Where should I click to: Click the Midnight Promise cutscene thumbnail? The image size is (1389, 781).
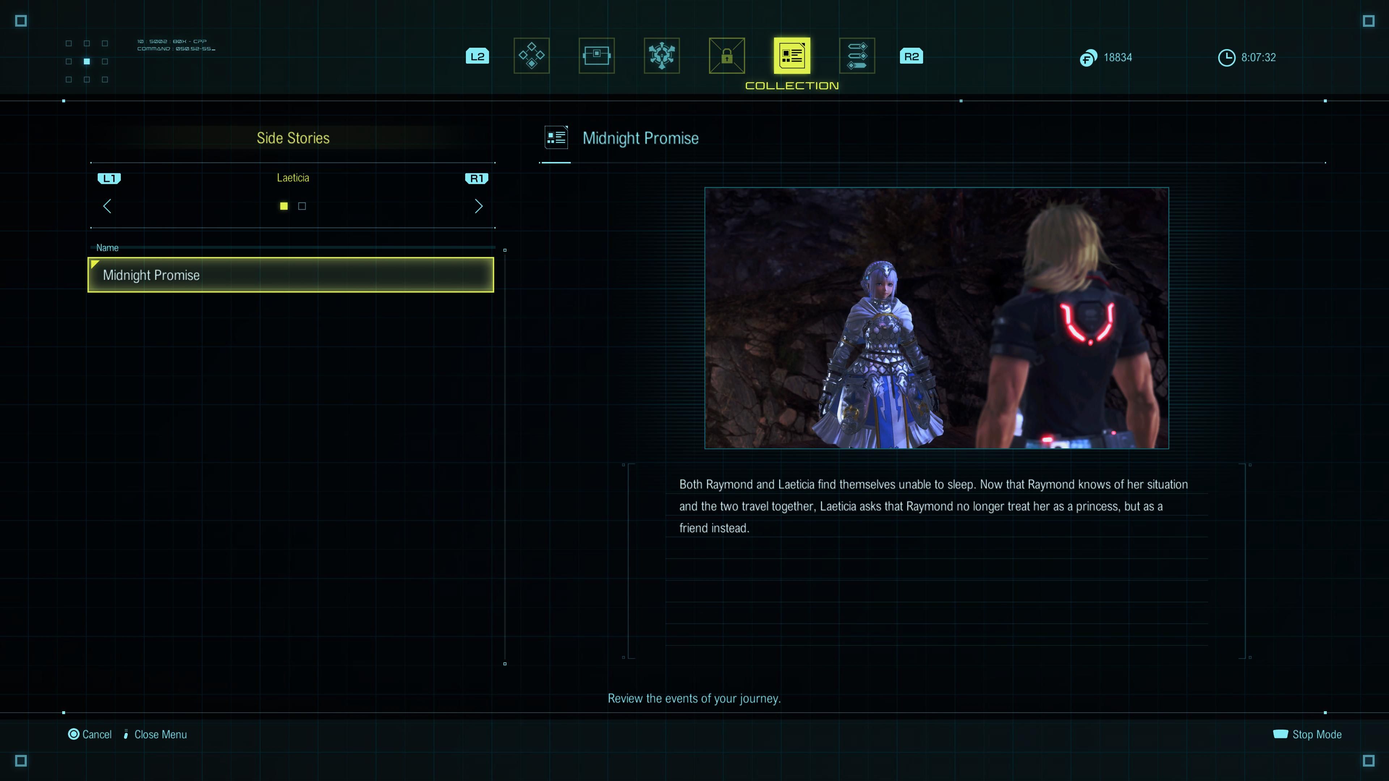coord(936,318)
